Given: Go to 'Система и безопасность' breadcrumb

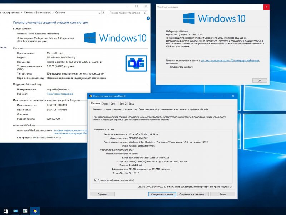Looking at the screenshot, I should [x=38, y=13].
